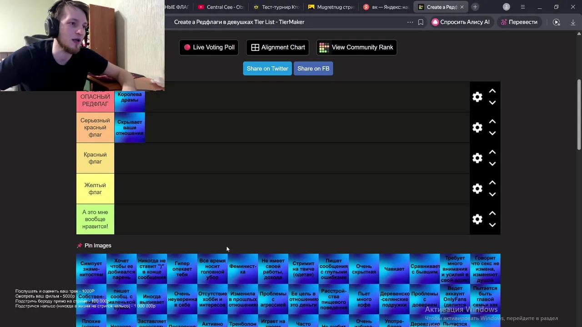Switch to вк — Яндекс browser tab

pos(386,7)
